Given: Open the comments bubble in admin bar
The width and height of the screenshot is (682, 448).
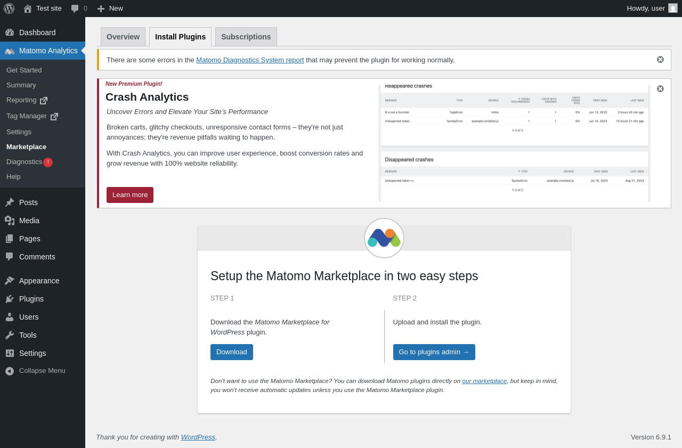Looking at the screenshot, I should tap(79, 9).
